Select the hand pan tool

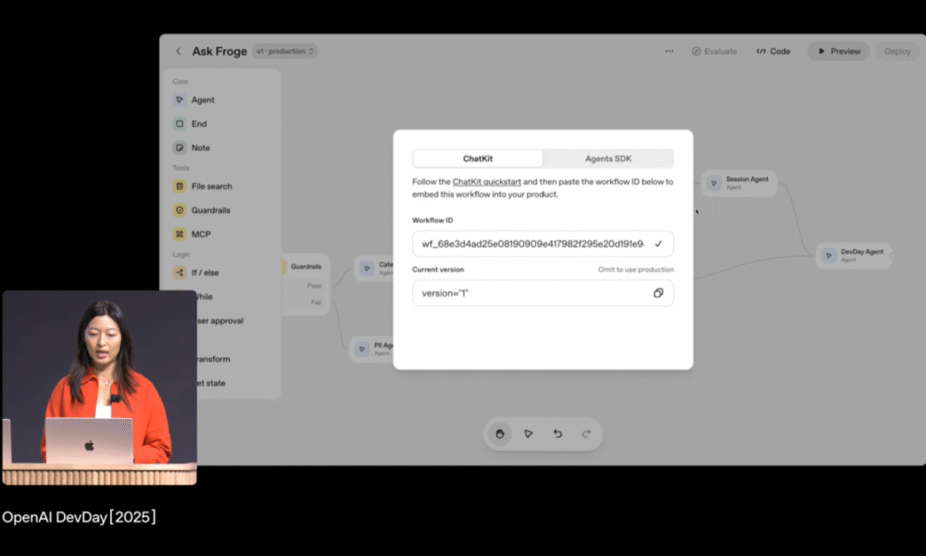tap(500, 434)
